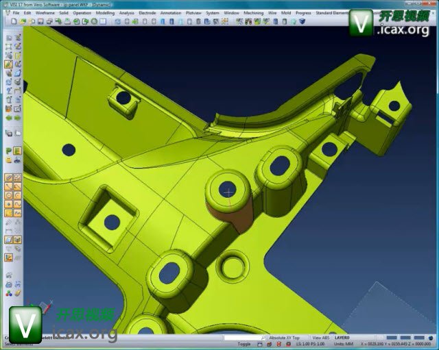Viewport: 439px width, 350px height.
Task: Open the Solid menu
Action: coord(64,13)
